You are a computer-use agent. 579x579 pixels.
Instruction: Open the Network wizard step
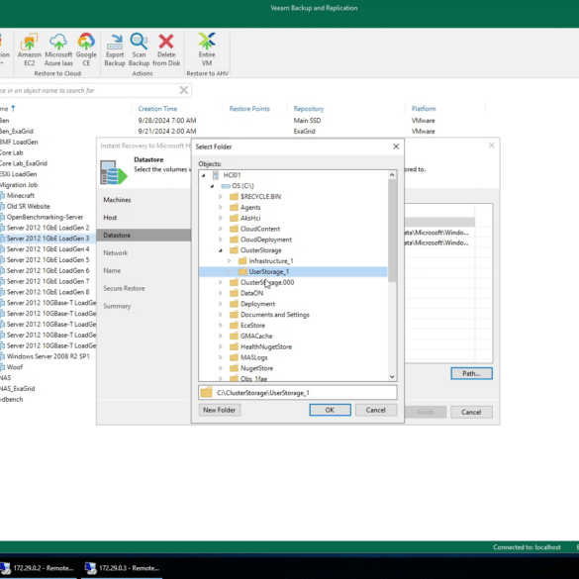click(x=115, y=253)
